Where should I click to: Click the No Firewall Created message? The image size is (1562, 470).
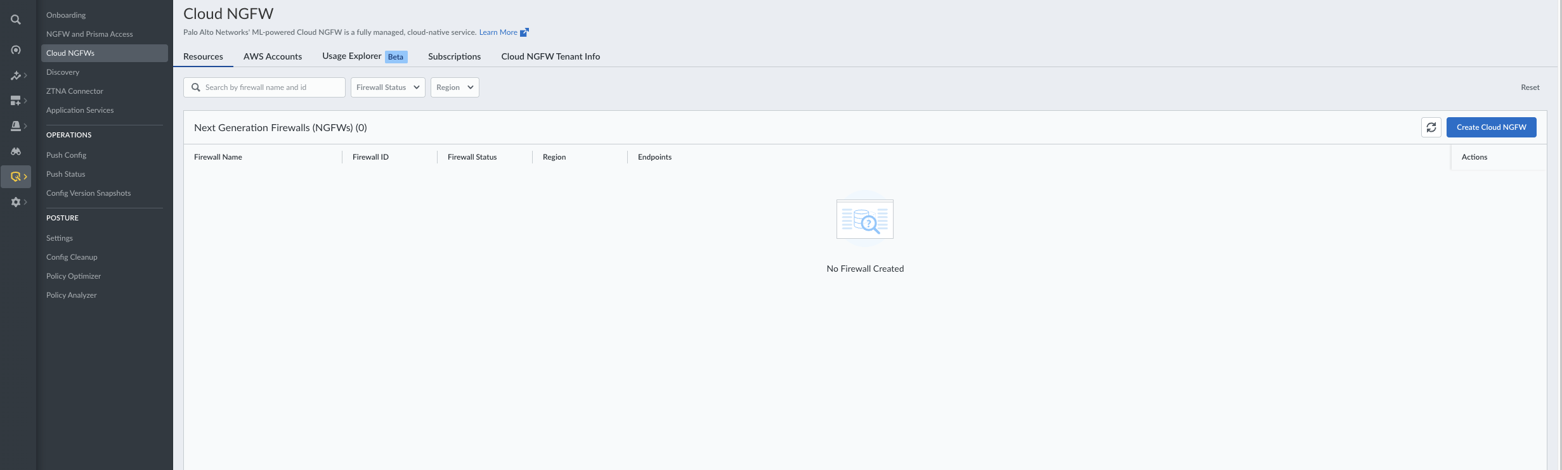click(865, 269)
